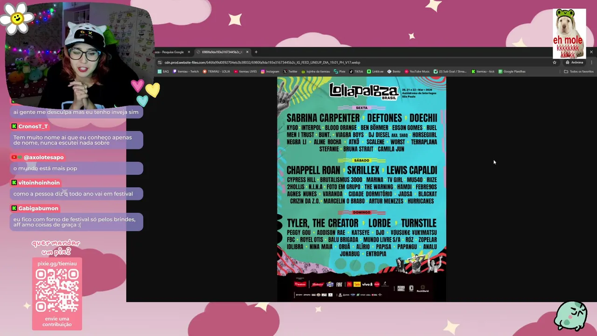The width and height of the screenshot is (597, 336).
Task: Open the Instagram bookmark
Action: click(270, 71)
